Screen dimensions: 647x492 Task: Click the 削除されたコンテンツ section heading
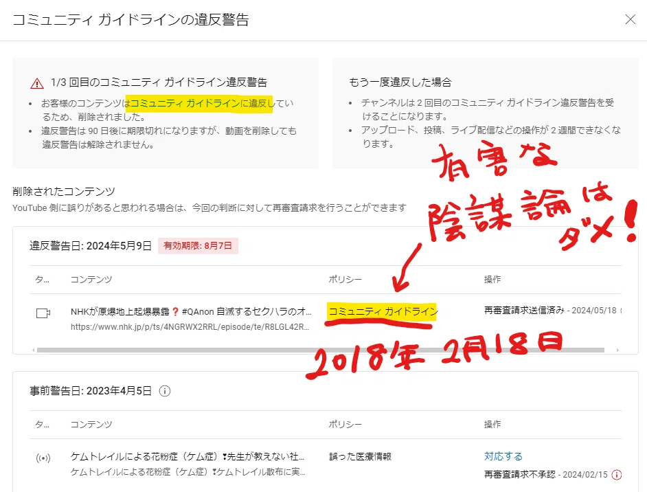pos(64,191)
